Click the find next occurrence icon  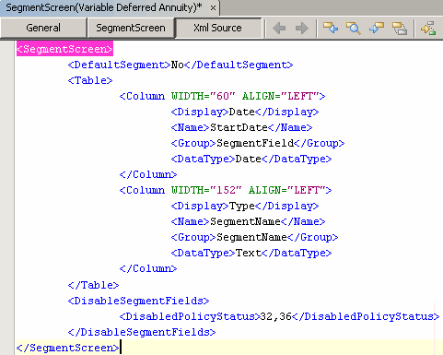pos(377,29)
